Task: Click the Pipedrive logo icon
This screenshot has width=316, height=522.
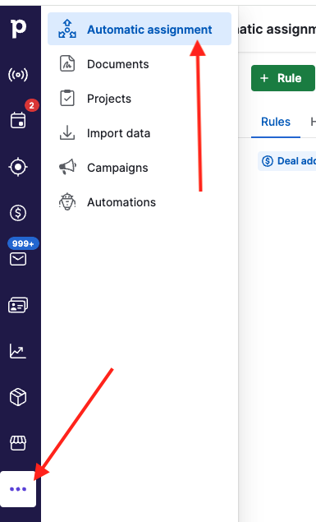Action: pos(18,28)
